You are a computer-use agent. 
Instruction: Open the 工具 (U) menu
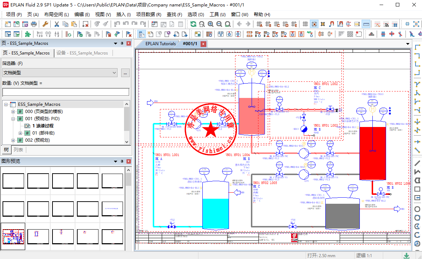pyautogui.click(x=217, y=14)
